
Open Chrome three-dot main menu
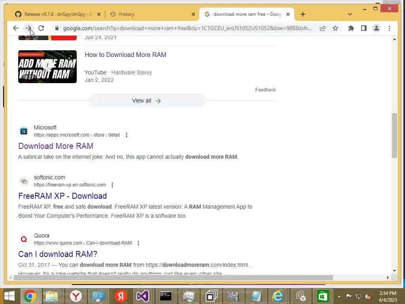click(389, 28)
